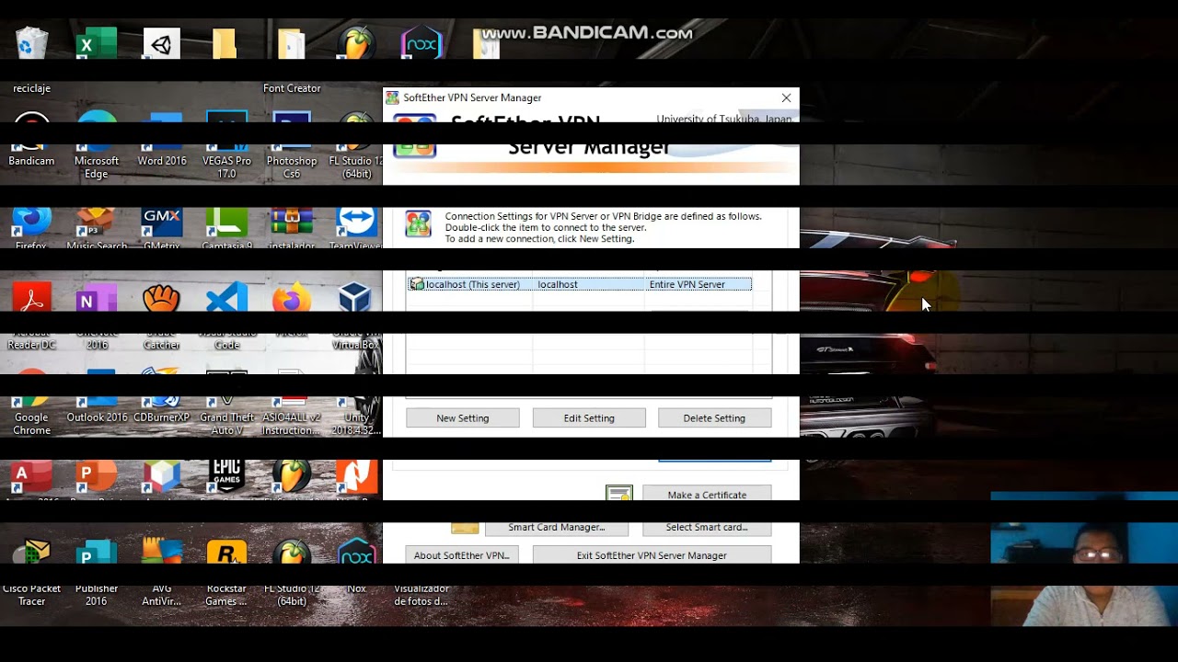
Task: Launch Bandicam from the desktop
Action: 31,131
